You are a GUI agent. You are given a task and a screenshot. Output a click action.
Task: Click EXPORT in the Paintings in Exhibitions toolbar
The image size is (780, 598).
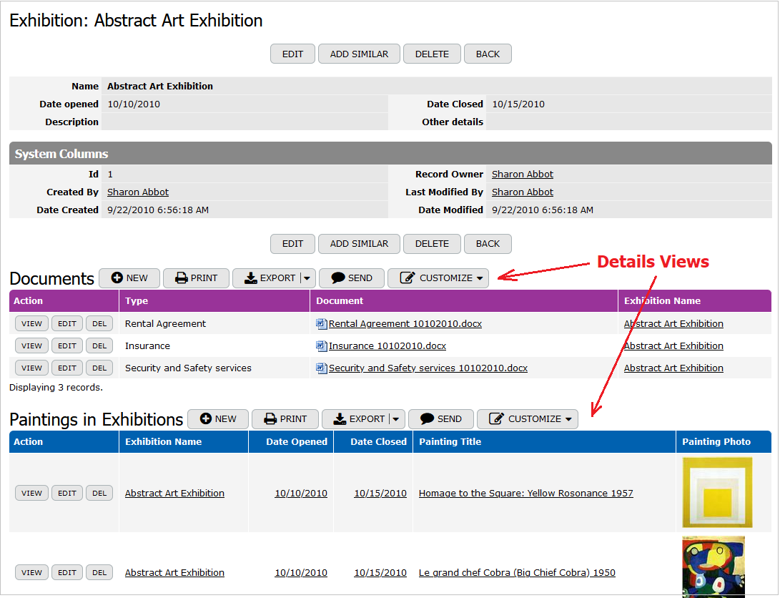click(x=360, y=419)
